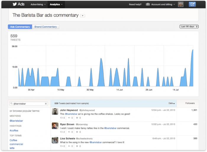Retweet John Heywood's tweet
The width and height of the screenshot is (207, 152).
click(62, 118)
